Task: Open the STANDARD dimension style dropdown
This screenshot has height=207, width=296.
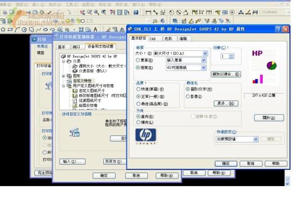Action: (288, 12)
